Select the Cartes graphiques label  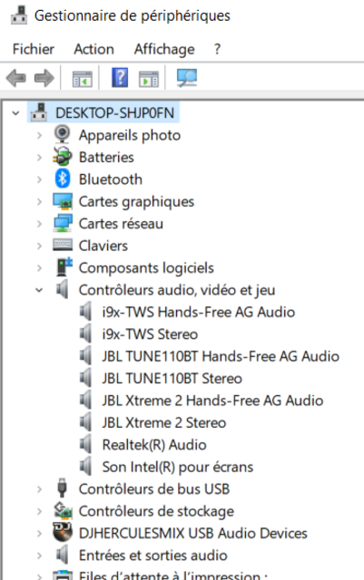click(136, 202)
